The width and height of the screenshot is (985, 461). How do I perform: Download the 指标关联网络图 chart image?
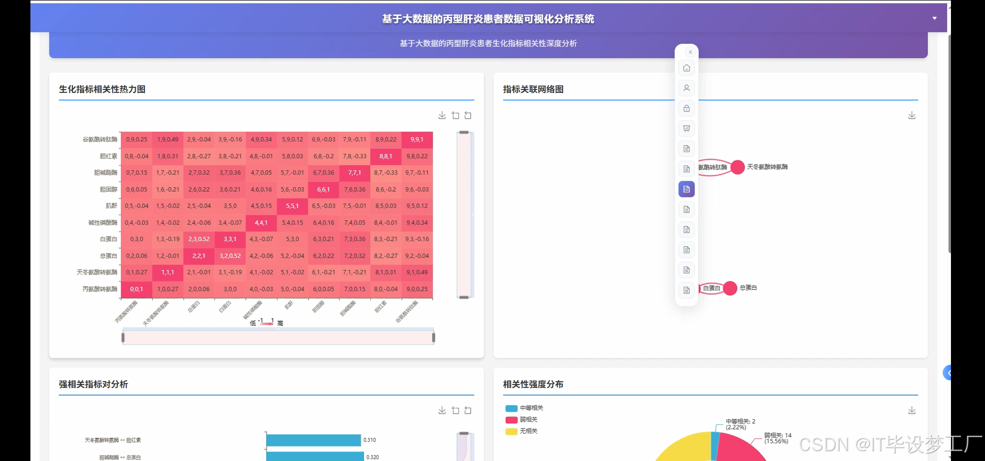(912, 116)
